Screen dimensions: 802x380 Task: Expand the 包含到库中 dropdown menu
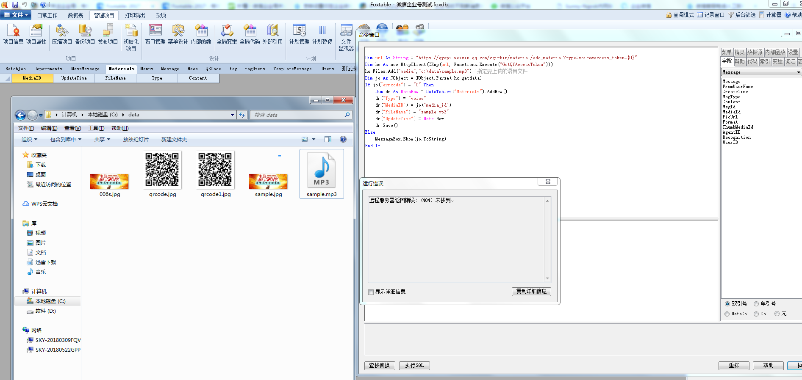[x=66, y=140]
